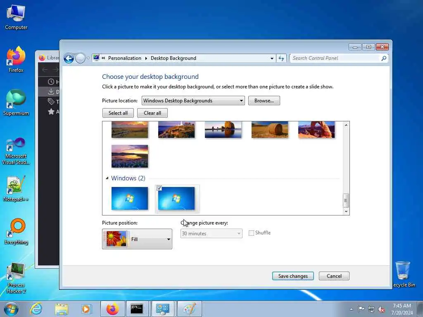This screenshot has width=423, height=317.
Task: Click Save changes
Action: tap(293, 276)
